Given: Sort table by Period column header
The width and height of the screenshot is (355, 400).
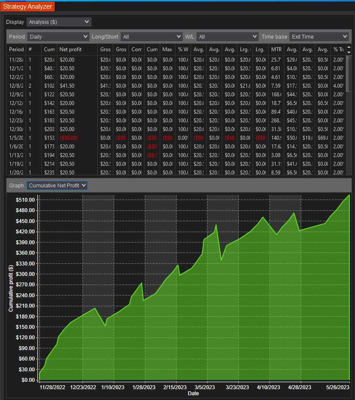Looking at the screenshot, I should tap(16, 49).
